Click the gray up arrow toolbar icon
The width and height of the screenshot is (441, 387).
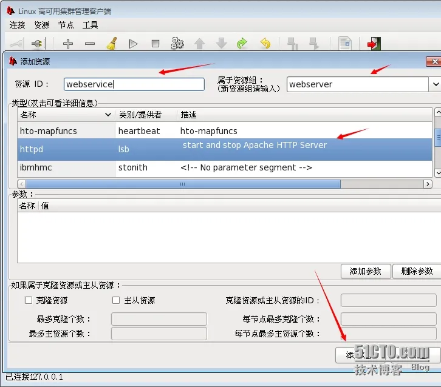pyautogui.click(x=200, y=44)
